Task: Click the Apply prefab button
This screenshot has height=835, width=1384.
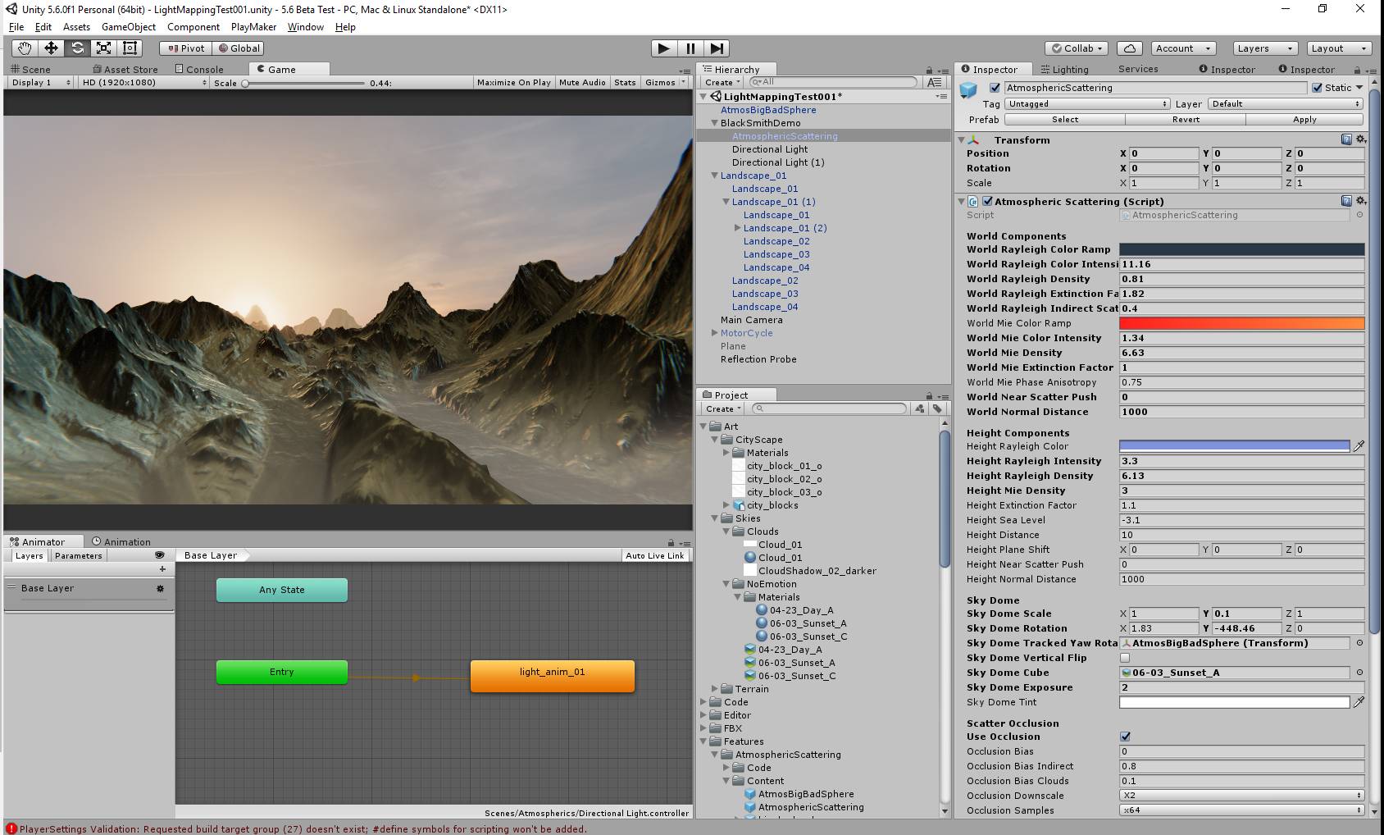Action: tap(1304, 119)
